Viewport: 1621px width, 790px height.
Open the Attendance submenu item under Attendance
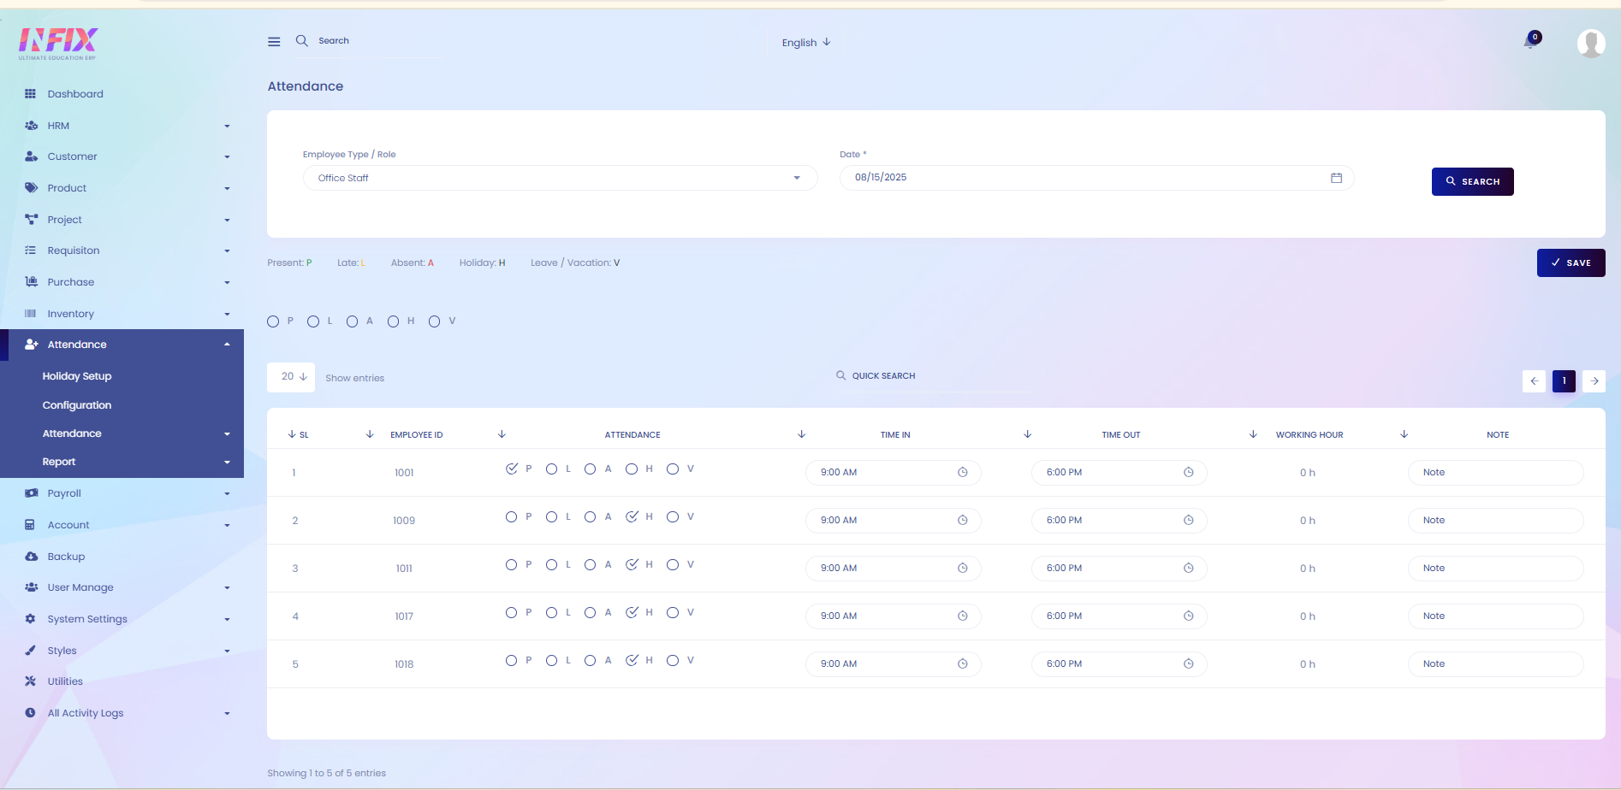click(72, 433)
